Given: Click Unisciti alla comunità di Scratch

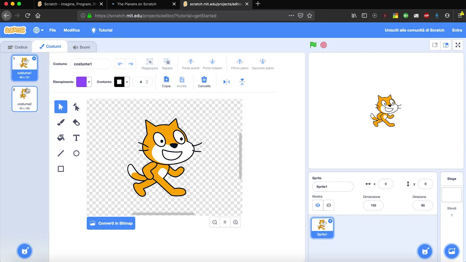Looking at the screenshot, I should (x=414, y=30).
